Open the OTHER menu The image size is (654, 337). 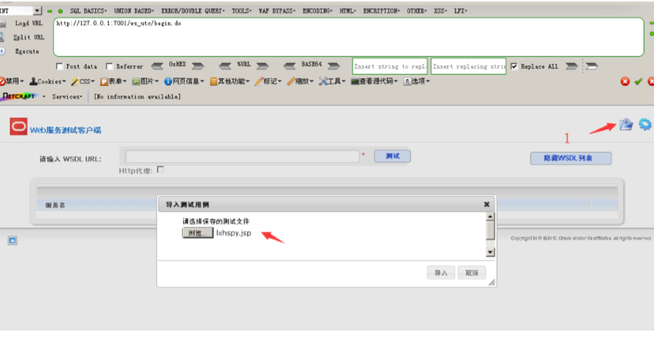click(x=417, y=11)
